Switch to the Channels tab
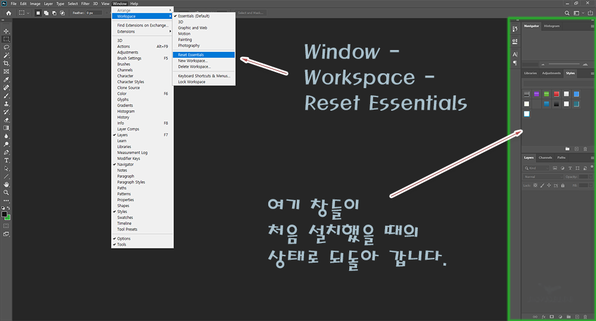 tap(545, 158)
